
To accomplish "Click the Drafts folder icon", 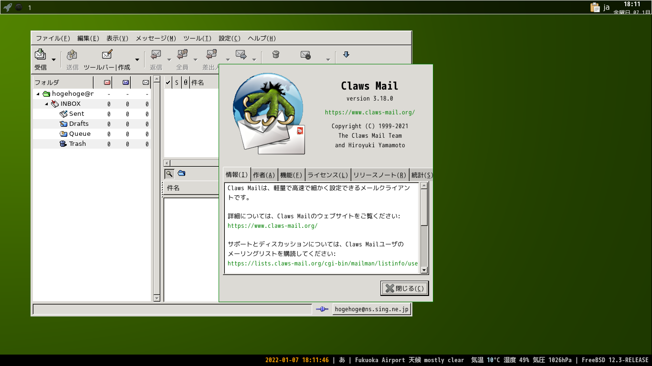I will coord(63,124).
